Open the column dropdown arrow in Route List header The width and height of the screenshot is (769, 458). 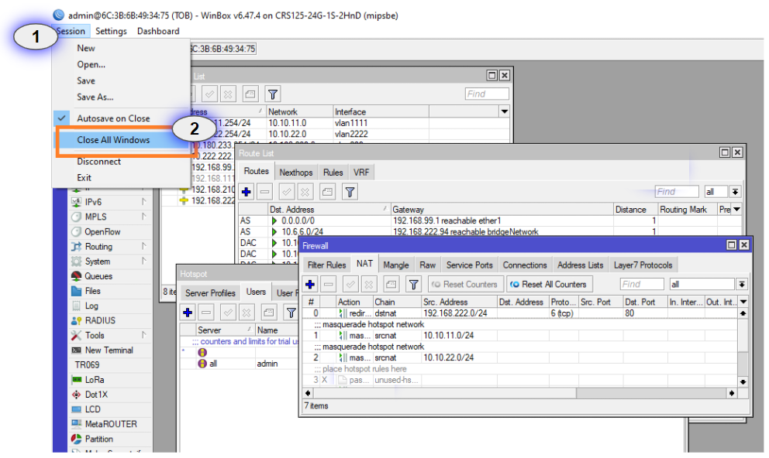[x=736, y=210]
